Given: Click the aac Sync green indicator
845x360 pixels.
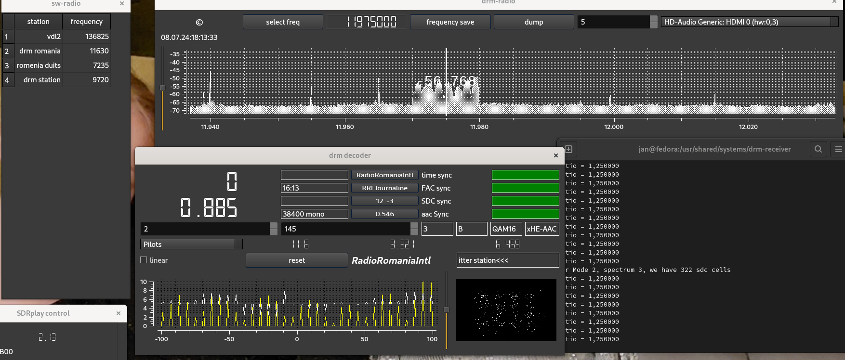Looking at the screenshot, I should (526, 214).
